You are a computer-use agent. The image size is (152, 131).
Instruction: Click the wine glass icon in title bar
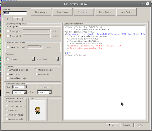[4, 4]
